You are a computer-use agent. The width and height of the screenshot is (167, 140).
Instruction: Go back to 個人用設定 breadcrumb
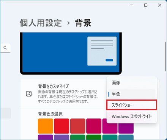pos(41,23)
